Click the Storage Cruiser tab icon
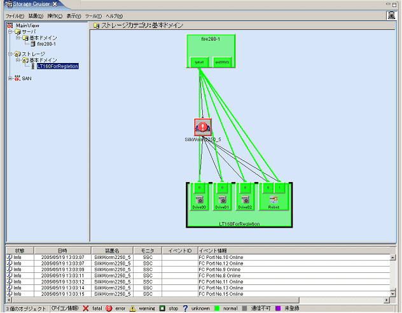The width and height of the screenshot is (402, 313). (8, 4)
